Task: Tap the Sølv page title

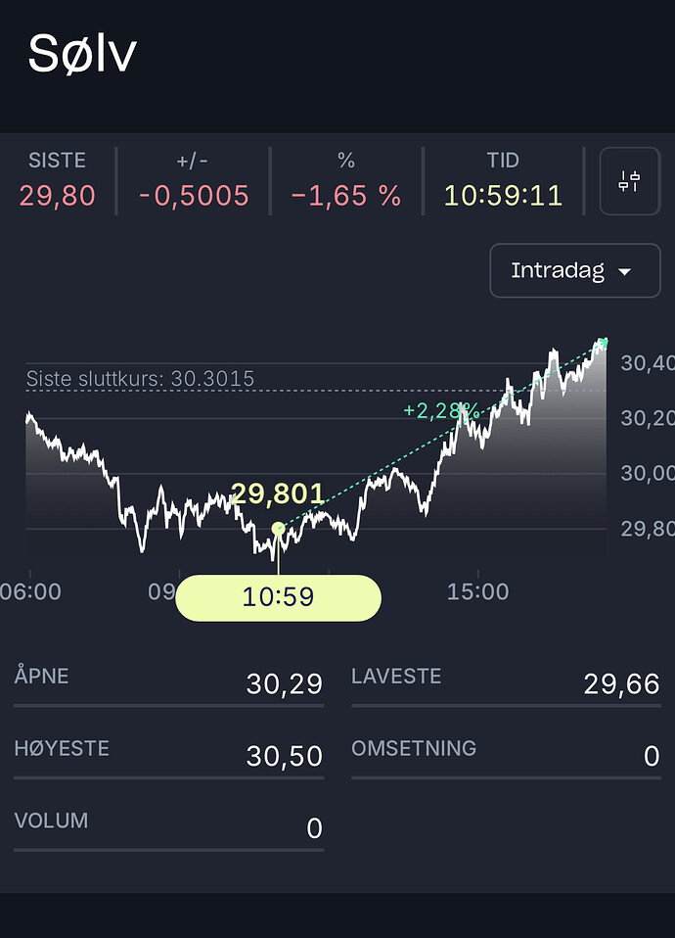Action: (x=82, y=54)
